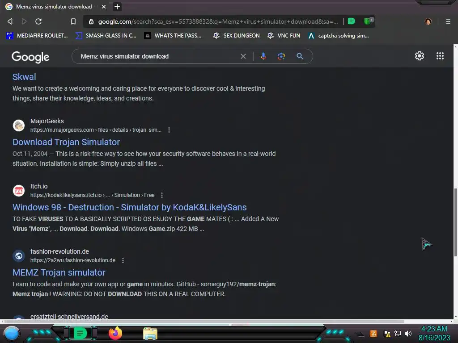Click the green chat extension icon in toolbar
The image size is (458, 343).
pos(352,21)
